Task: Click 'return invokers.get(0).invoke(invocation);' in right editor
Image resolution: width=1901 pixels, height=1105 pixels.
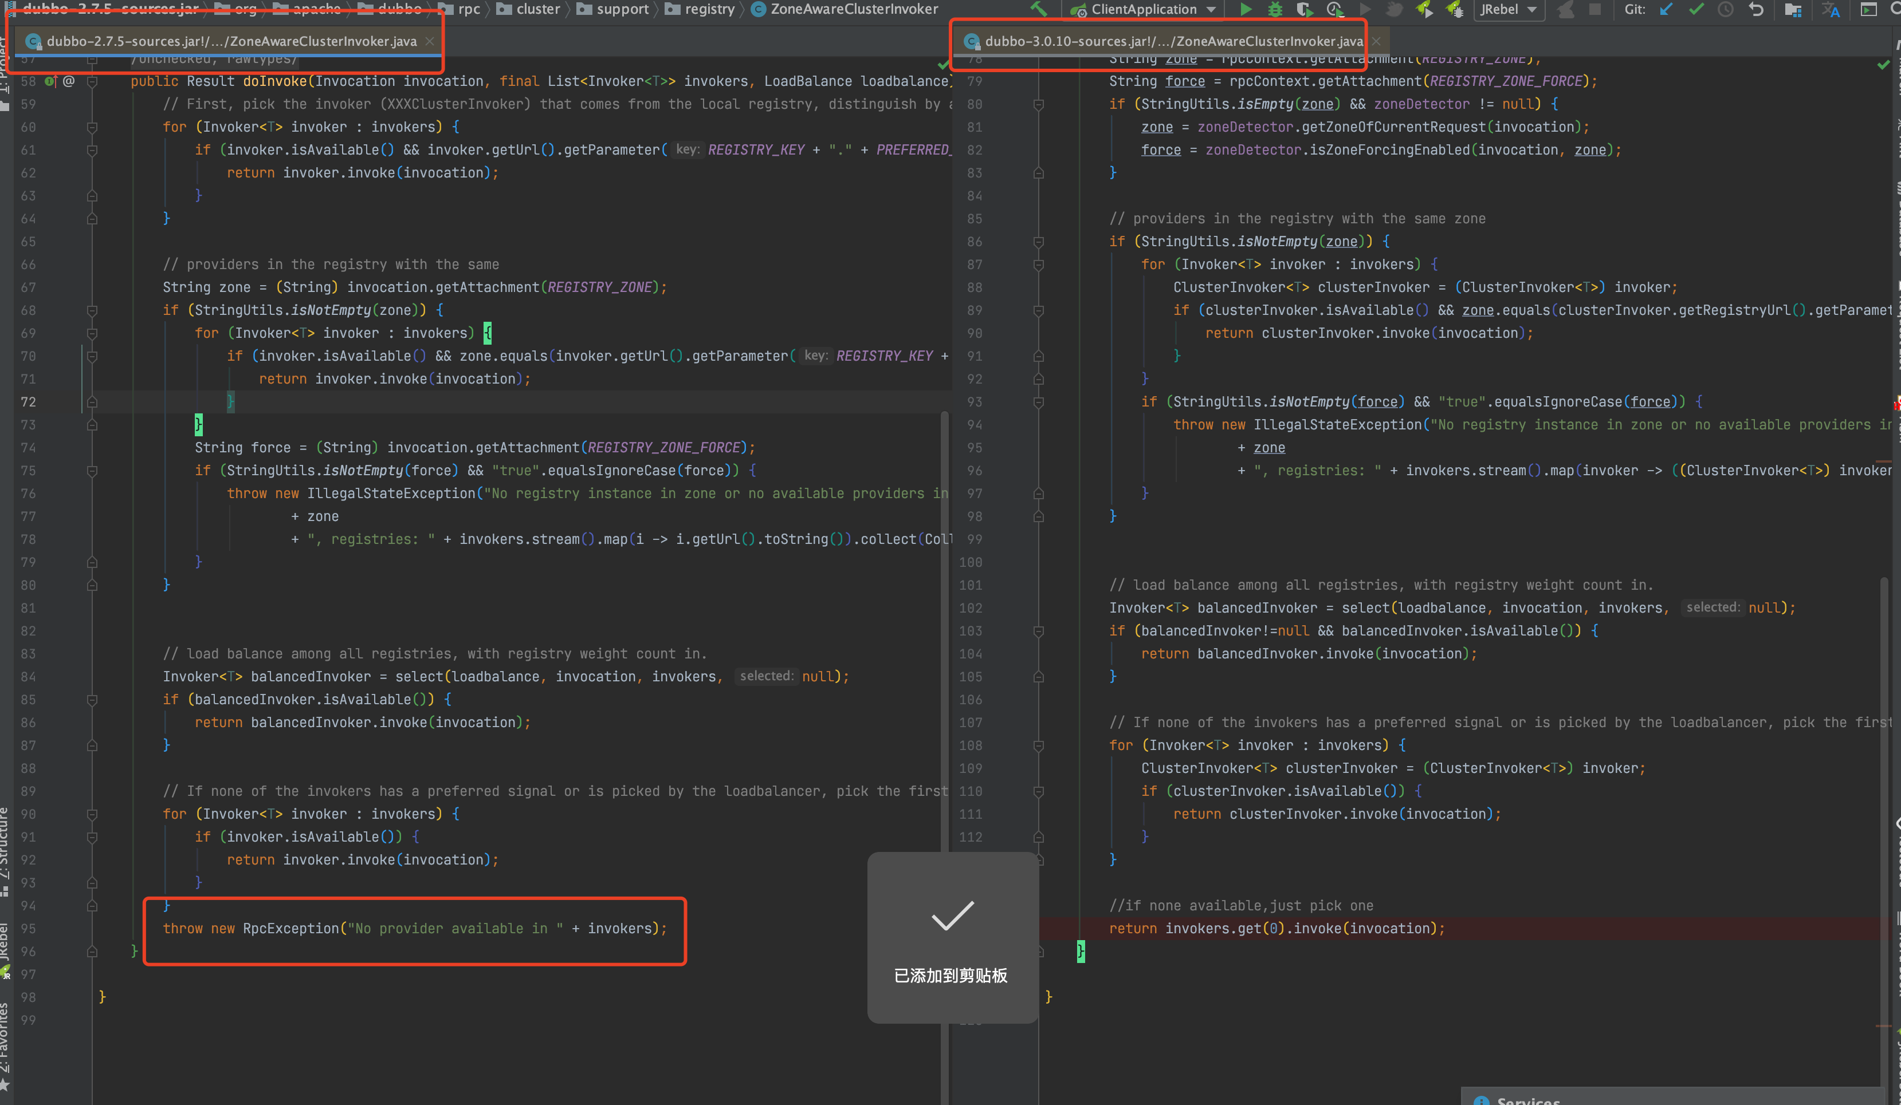Action: pyautogui.click(x=1277, y=929)
